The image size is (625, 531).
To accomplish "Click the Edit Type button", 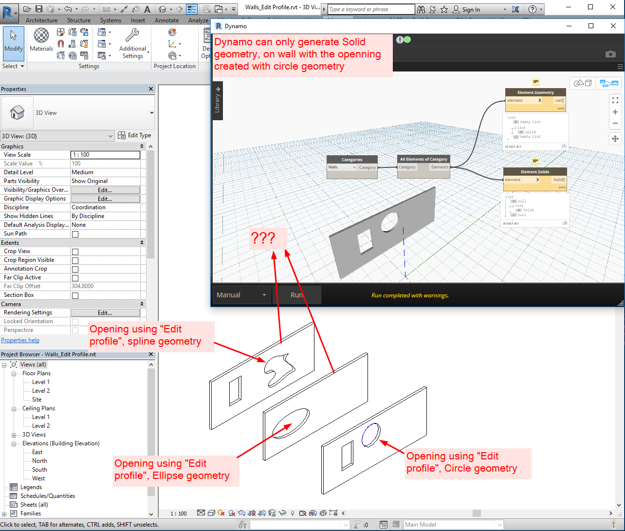I will (135, 135).
